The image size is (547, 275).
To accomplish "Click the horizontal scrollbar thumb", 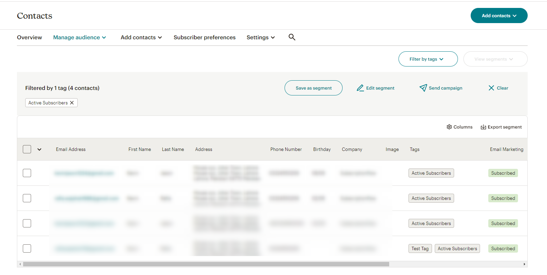I will click(x=206, y=264).
